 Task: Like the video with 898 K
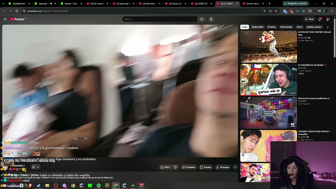165,167
